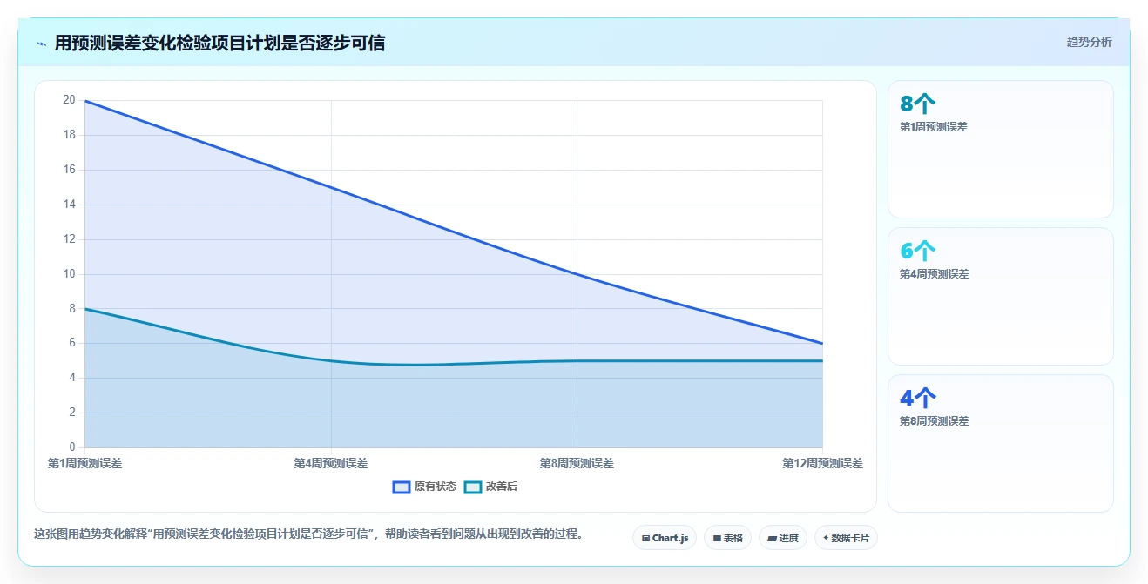Click the x-axis label 第8周预测误差
Image resolution: width=1148 pixels, height=584 pixels.
pyautogui.click(x=577, y=463)
